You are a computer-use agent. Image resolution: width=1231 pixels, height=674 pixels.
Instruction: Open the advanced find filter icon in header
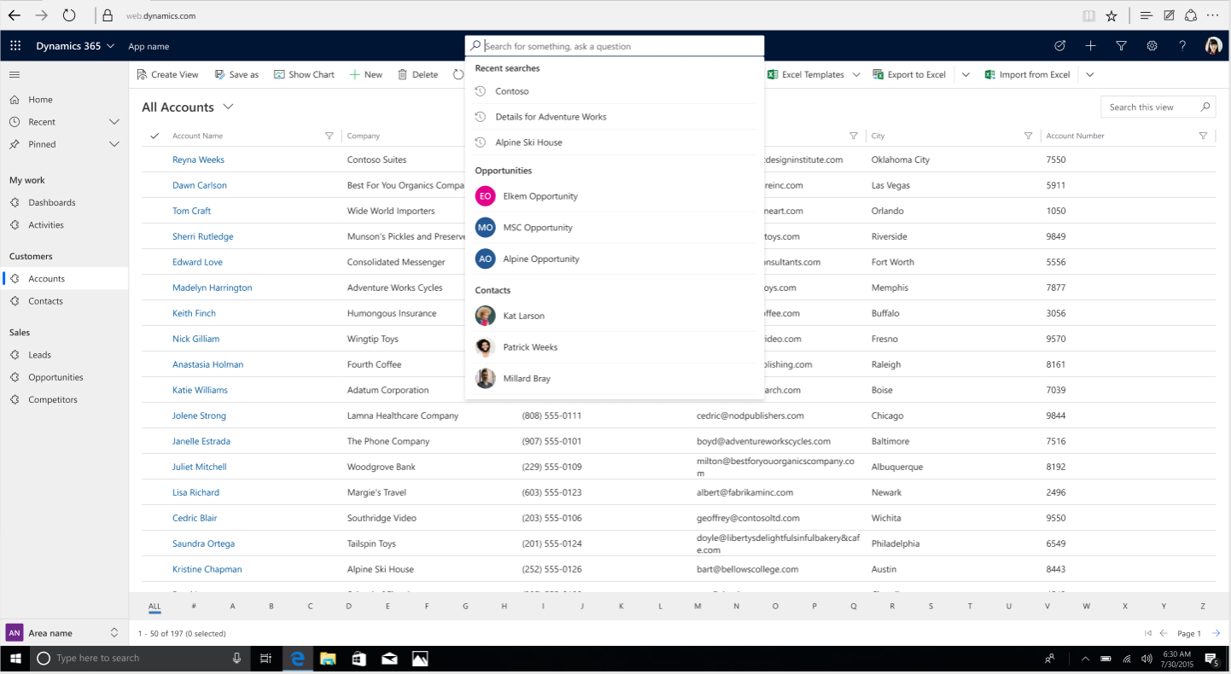click(x=1122, y=46)
